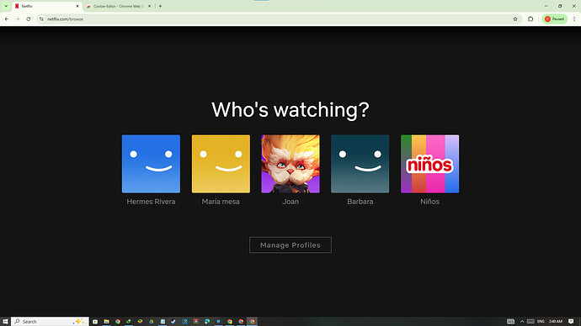
Task: Click the ENG language indicator
Action: 541,322
